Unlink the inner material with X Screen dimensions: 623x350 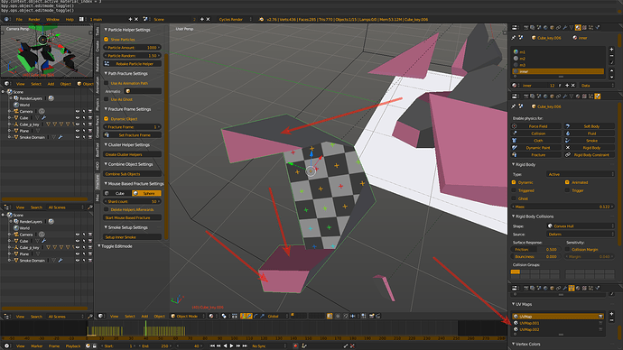pos(573,86)
